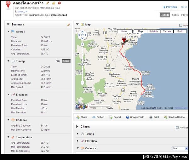Click the lock privacy icon beside the title
The image size is (189, 160).
[54, 3]
